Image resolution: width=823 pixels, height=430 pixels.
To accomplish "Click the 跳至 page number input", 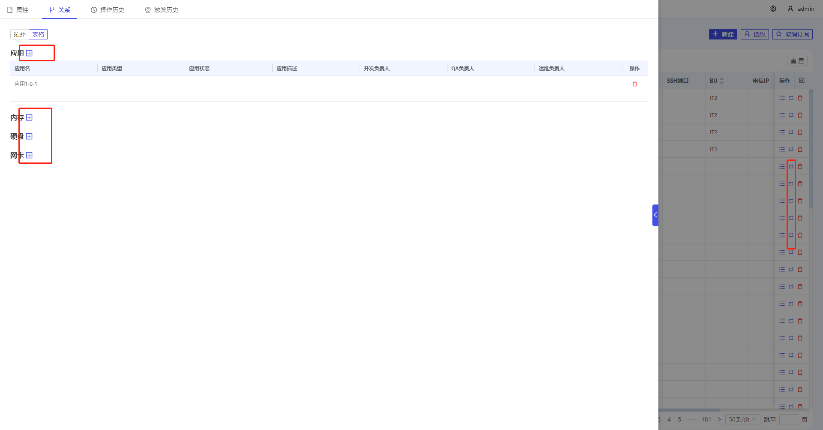I will click(788, 419).
